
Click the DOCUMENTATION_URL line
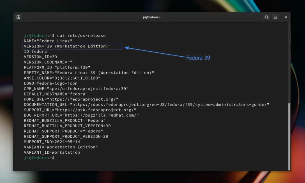point(147,105)
